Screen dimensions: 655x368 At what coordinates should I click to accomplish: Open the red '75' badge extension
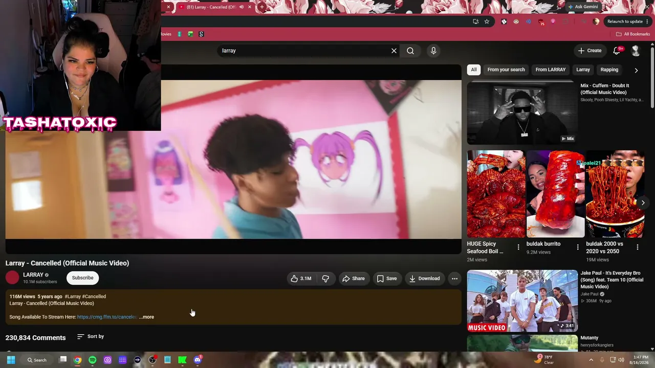[541, 21]
